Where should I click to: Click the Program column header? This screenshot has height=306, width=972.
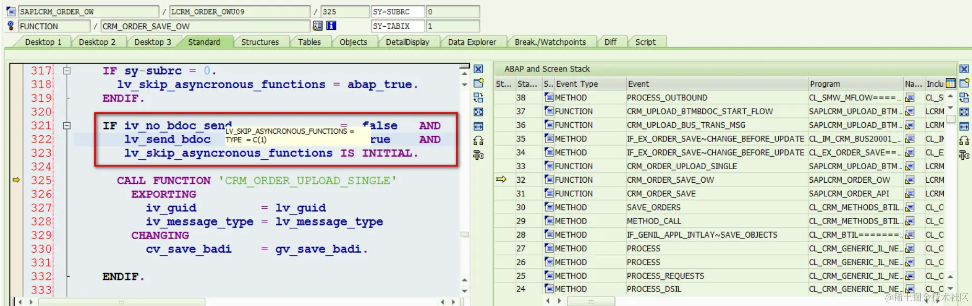pyautogui.click(x=855, y=84)
